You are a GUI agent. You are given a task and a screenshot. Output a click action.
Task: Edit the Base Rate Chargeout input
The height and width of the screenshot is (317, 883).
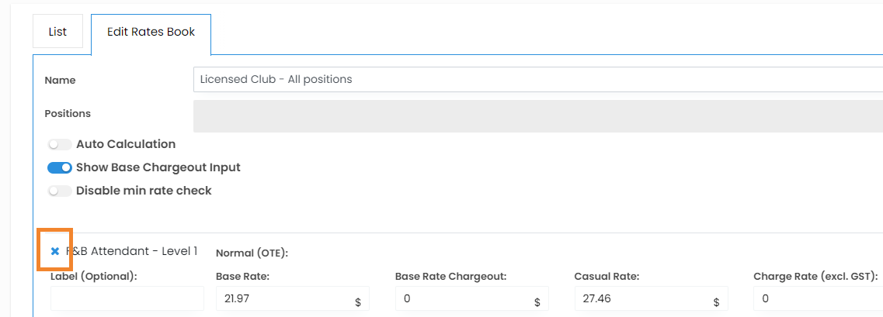coord(463,298)
